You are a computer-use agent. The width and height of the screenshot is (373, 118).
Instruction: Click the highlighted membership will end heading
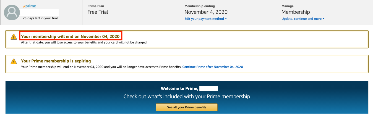coord(71,36)
